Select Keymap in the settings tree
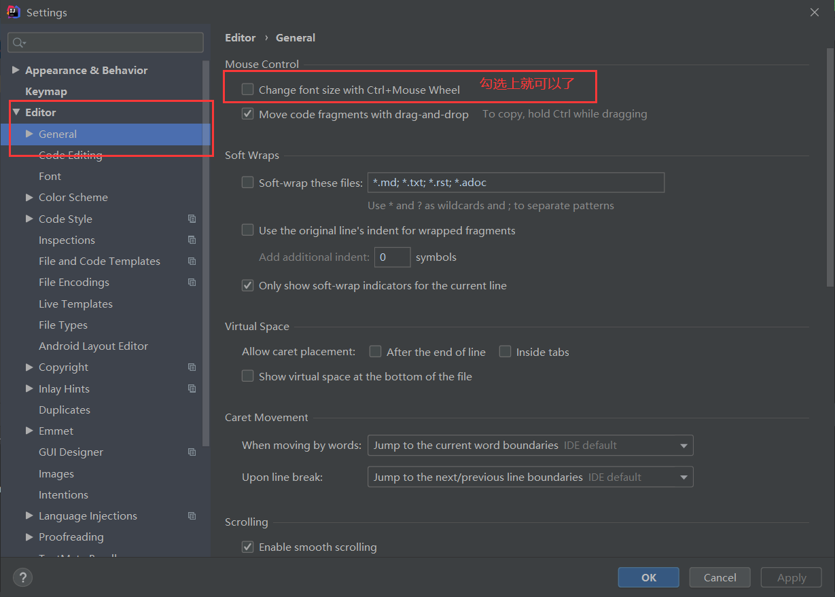Image resolution: width=835 pixels, height=597 pixels. 46,91
